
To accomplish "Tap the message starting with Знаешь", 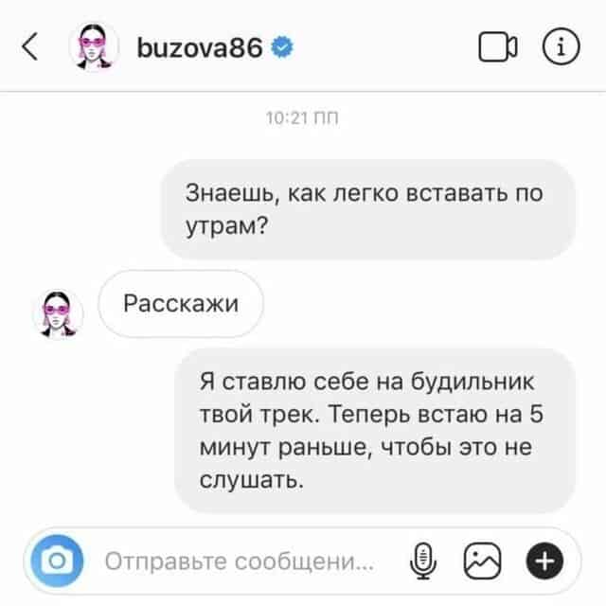I will [x=368, y=209].
